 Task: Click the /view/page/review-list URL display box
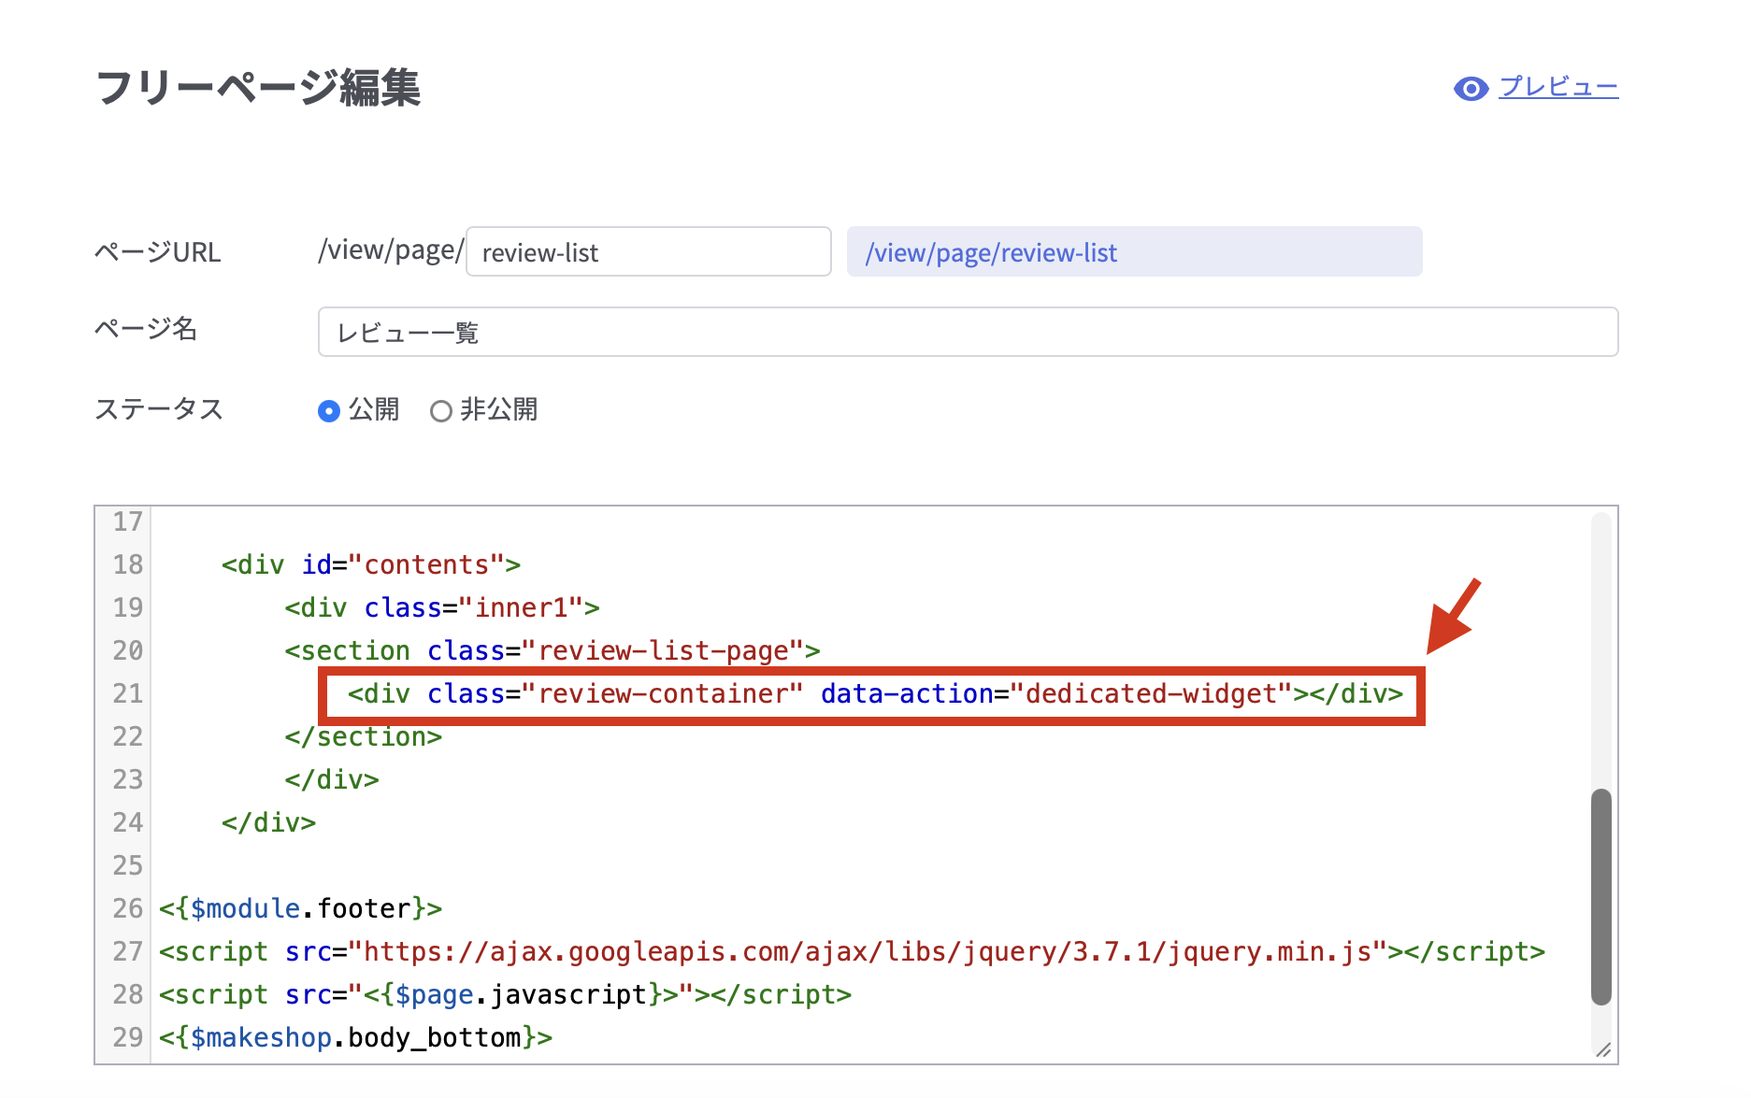coord(1133,252)
